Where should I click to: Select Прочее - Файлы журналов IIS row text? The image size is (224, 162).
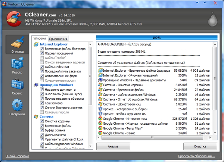[124, 114]
